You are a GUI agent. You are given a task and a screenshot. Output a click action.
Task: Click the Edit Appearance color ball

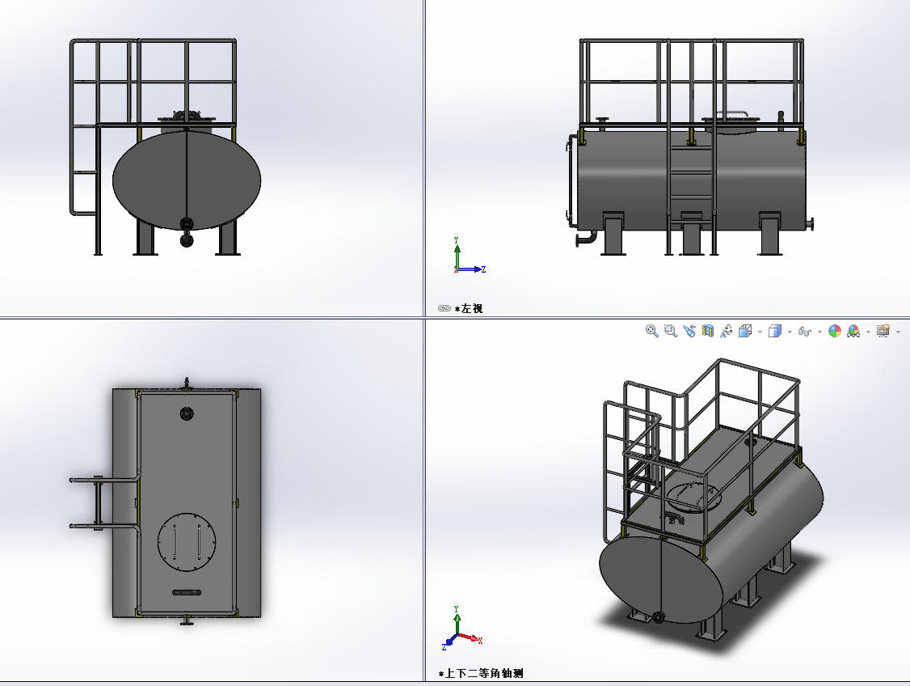pyautogui.click(x=835, y=331)
